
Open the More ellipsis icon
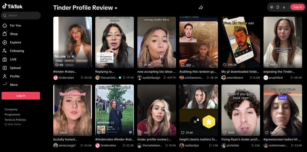5,85
